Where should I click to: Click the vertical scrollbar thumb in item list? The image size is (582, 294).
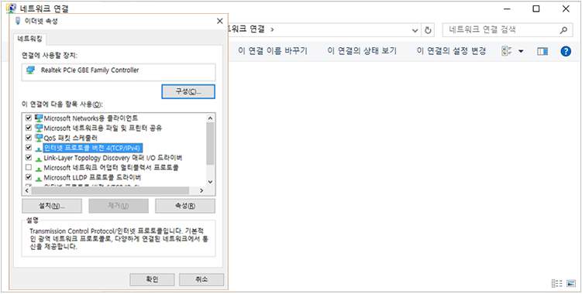210,144
